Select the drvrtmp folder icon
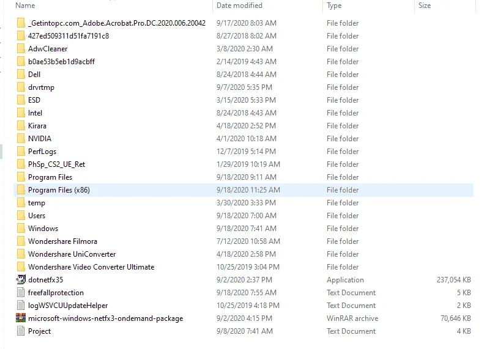The height and width of the screenshot is (349, 498). pos(21,87)
